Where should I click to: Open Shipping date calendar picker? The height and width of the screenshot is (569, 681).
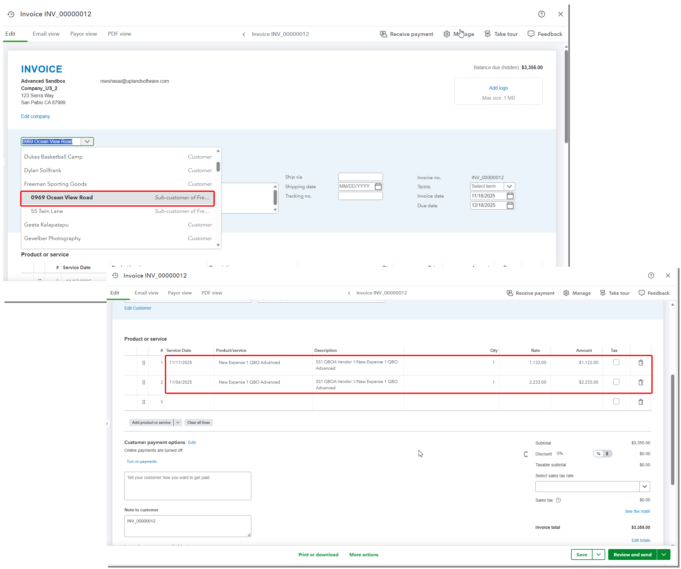pos(378,186)
